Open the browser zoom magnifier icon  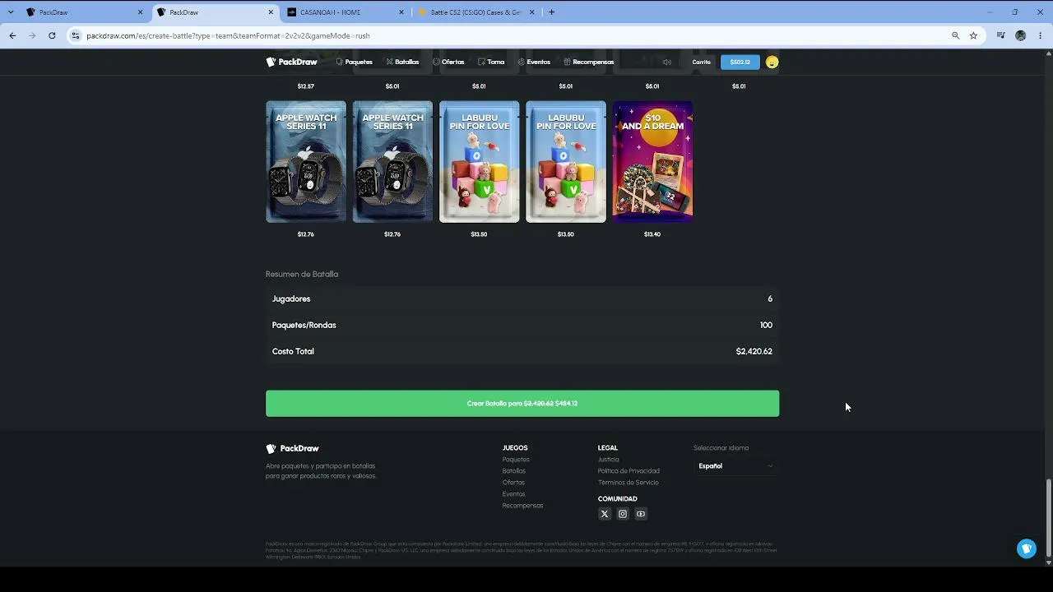[x=955, y=35]
